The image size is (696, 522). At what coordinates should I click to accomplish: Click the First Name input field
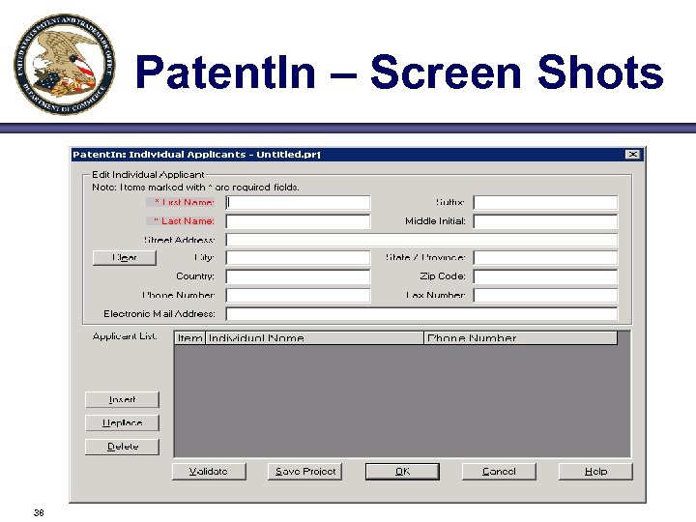[x=298, y=202]
